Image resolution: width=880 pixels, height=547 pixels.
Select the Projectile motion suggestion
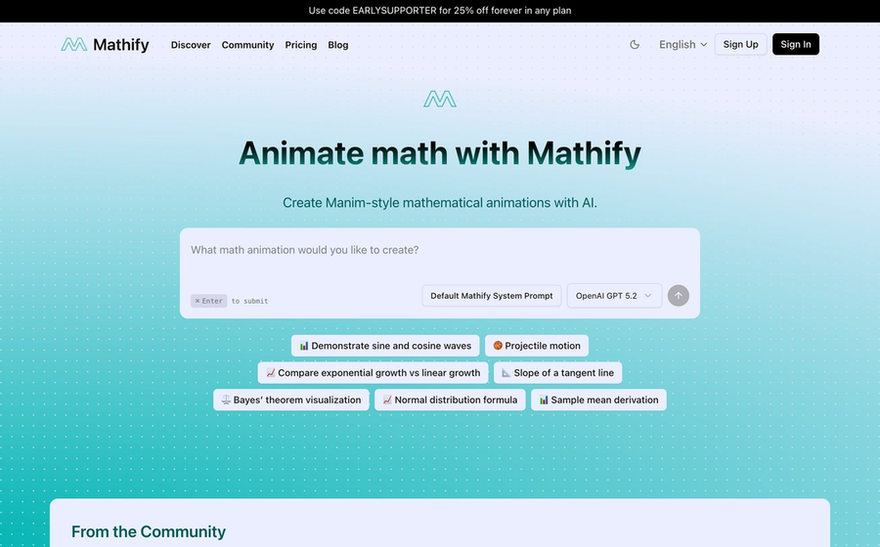(x=537, y=346)
